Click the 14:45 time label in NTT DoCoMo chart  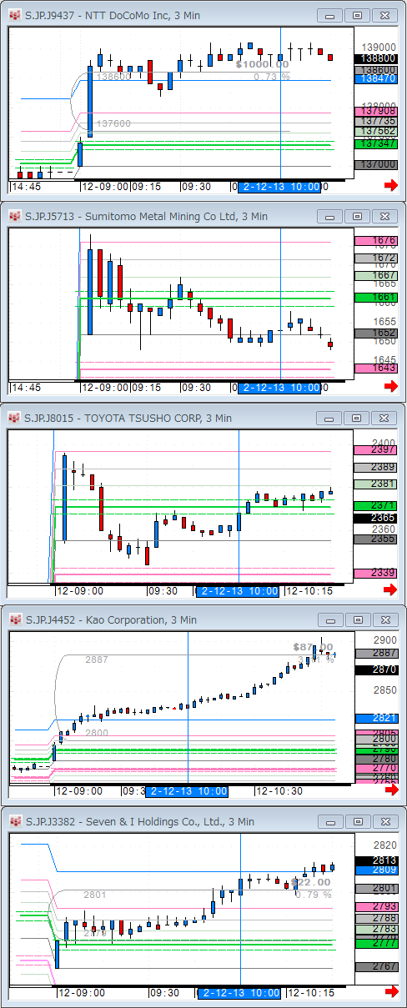click(25, 187)
